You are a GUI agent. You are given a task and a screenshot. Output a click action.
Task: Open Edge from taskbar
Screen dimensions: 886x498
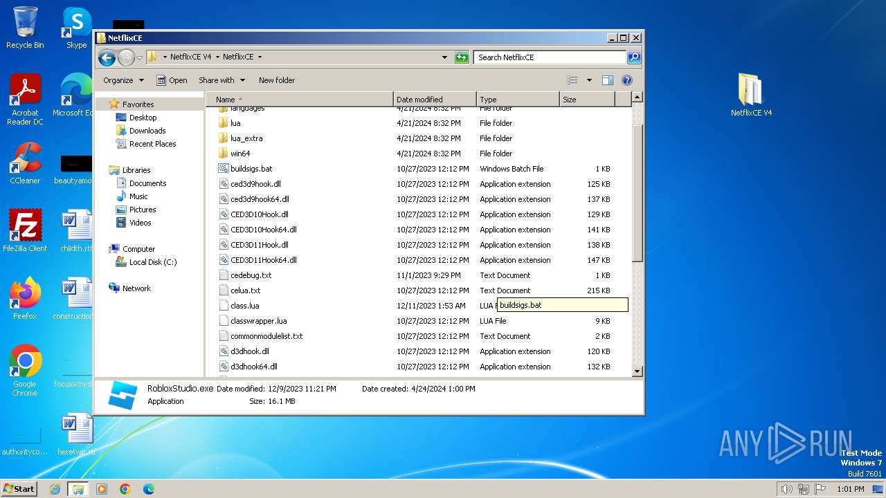point(149,489)
